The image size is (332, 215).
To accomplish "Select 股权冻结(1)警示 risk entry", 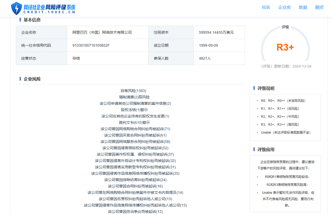I will [x=134, y=110].
